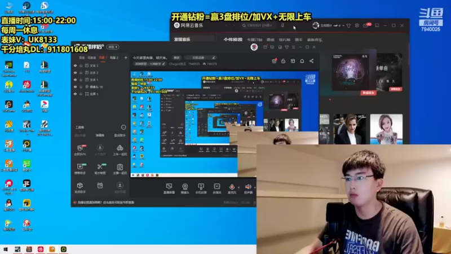Image resolution: width=451 pixels, height=254 pixels.
Task: Lock the 文本 2 source layer
Action: [x=81, y=73]
